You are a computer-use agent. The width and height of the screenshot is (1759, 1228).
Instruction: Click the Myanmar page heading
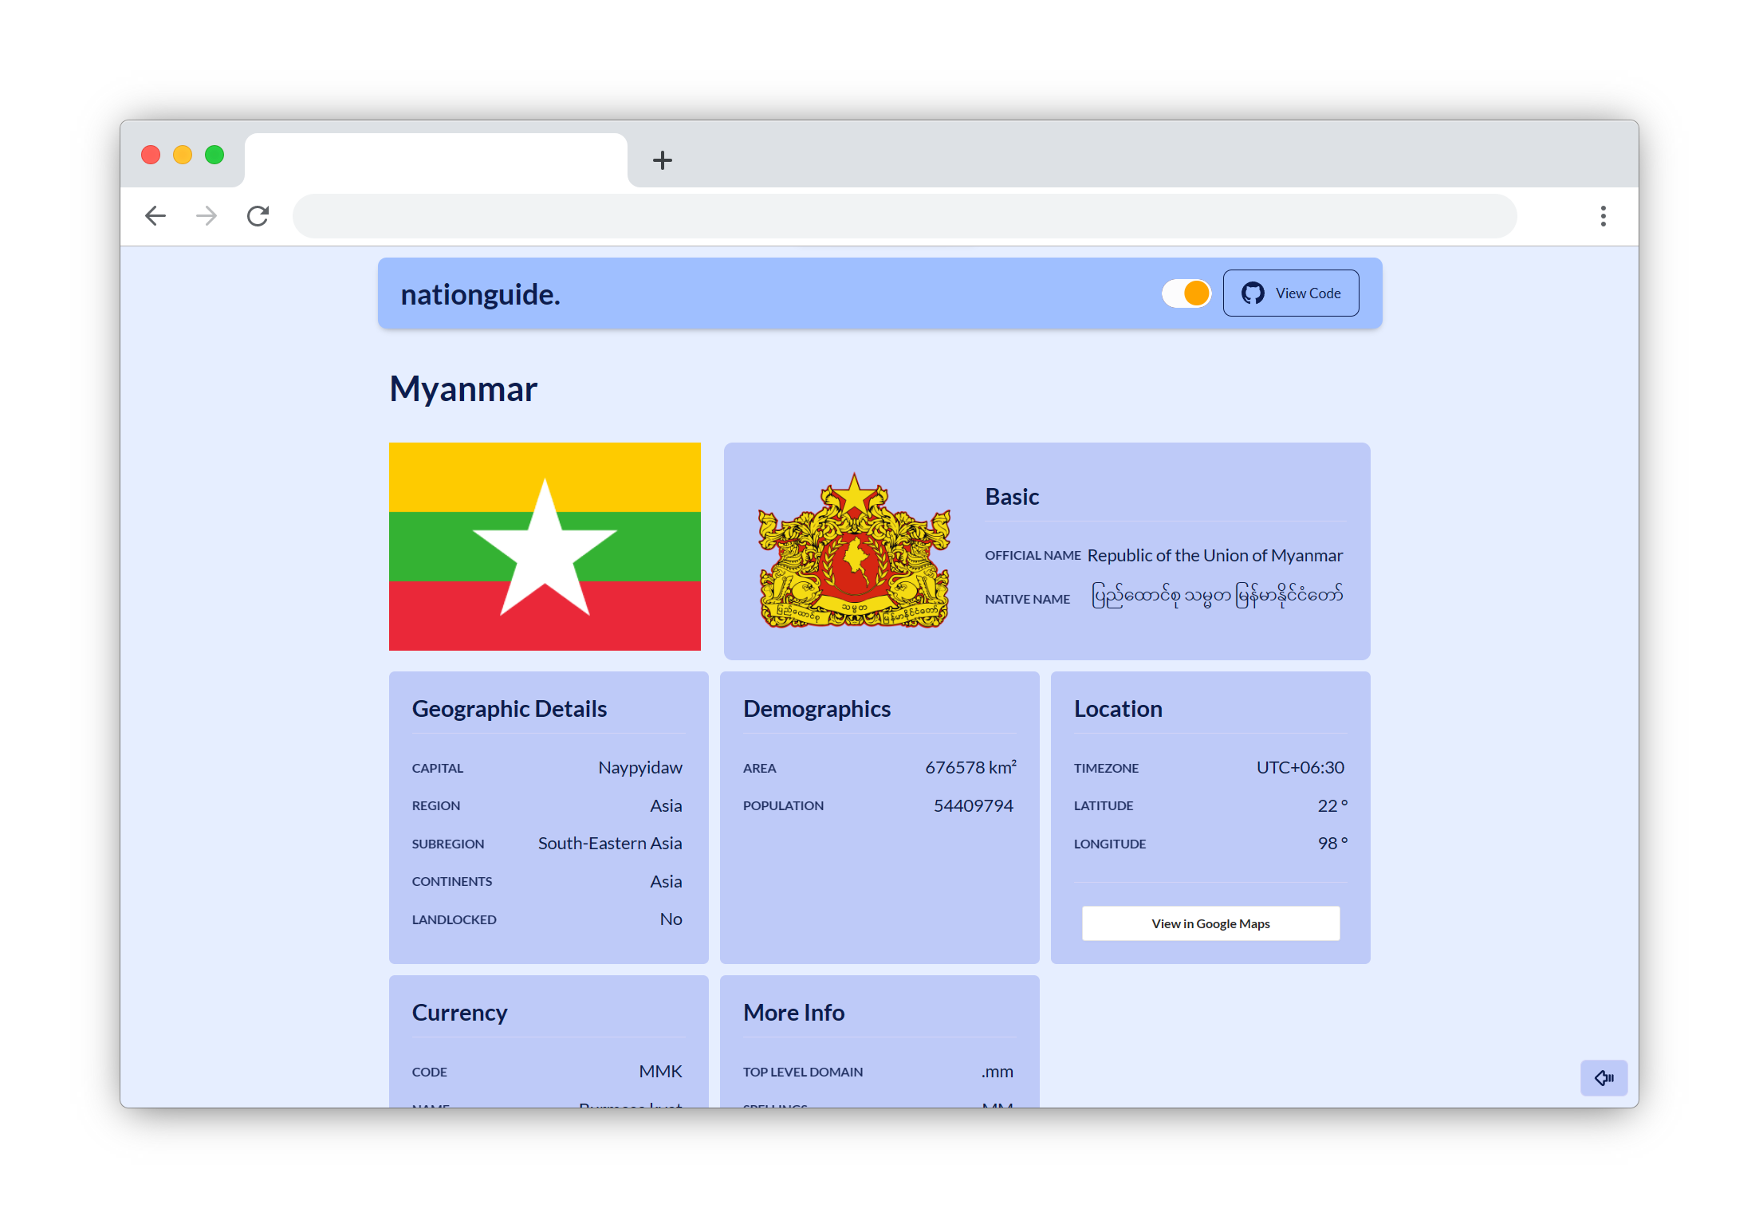pyautogui.click(x=463, y=389)
